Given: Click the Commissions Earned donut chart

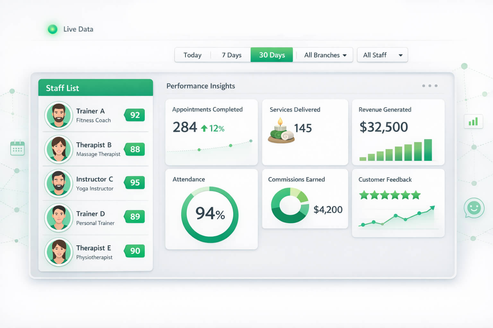Looking at the screenshot, I should click(290, 205).
